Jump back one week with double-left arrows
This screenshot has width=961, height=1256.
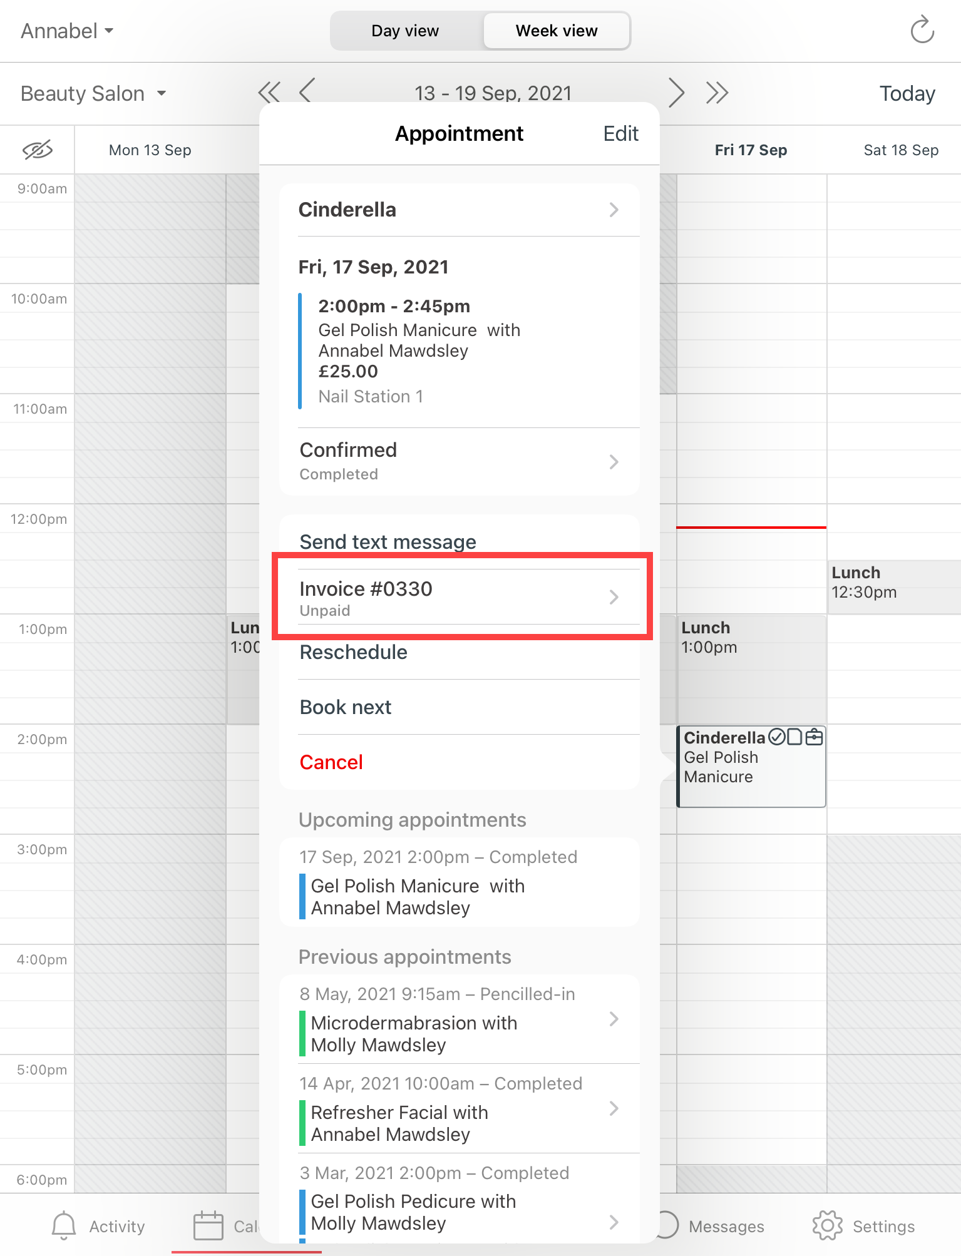pyautogui.click(x=269, y=93)
